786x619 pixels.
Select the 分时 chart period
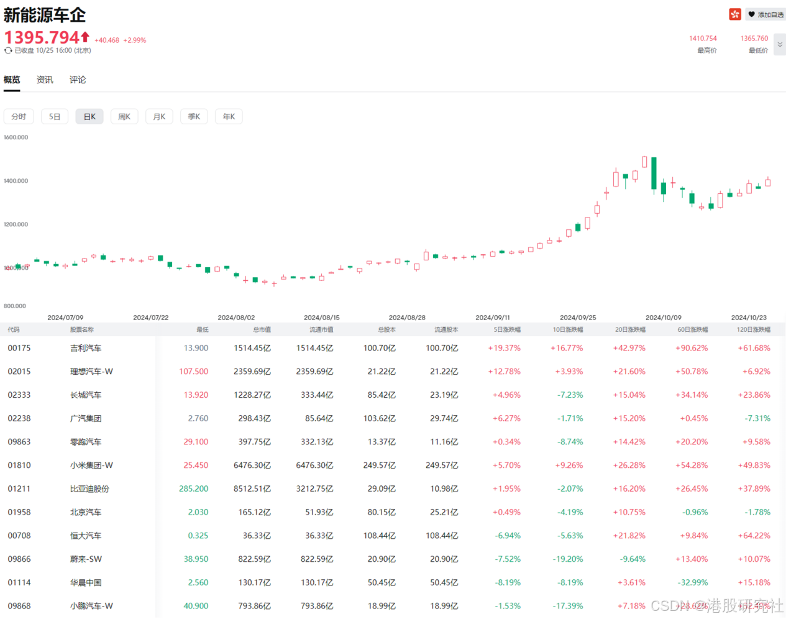pyautogui.click(x=19, y=116)
